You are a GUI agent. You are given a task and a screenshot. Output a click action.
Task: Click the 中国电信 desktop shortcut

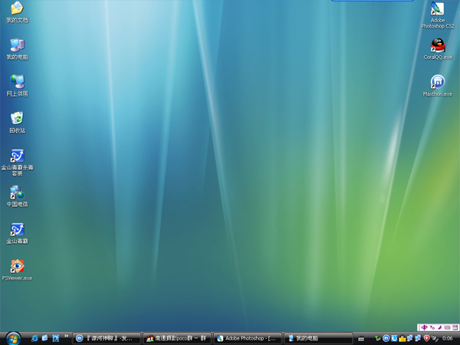coord(17,192)
